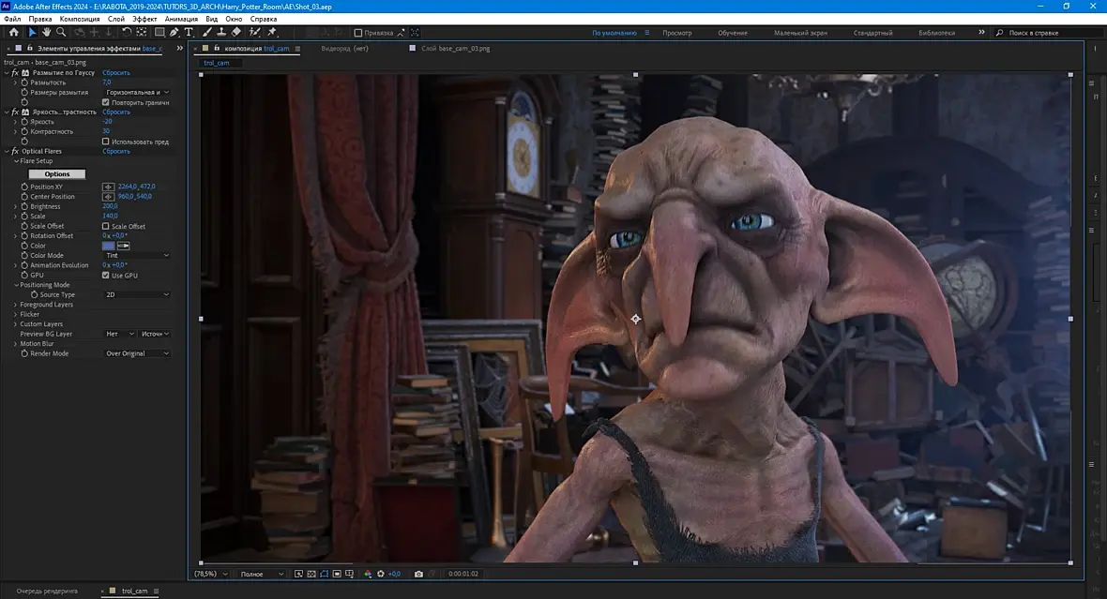This screenshot has width=1107, height=599.
Task: Click the region of interest icon
Action: pos(337,575)
